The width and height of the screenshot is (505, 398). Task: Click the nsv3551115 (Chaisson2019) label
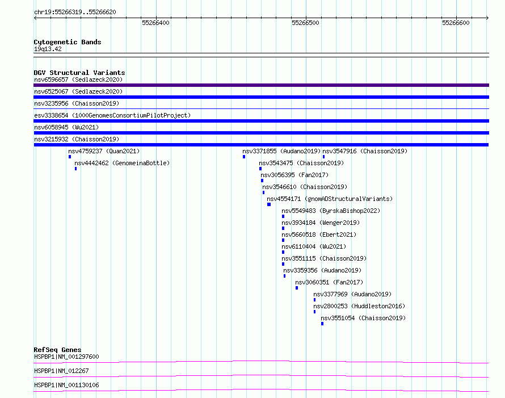(x=324, y=258)
